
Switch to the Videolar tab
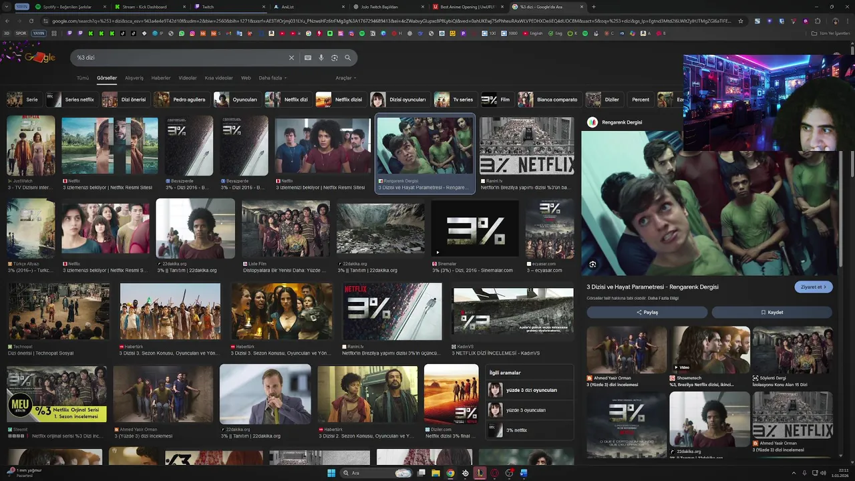pos(188,78)
